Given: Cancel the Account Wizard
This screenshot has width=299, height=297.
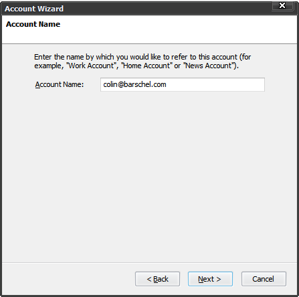Looking at the screenshot, I should coord(264,279).
